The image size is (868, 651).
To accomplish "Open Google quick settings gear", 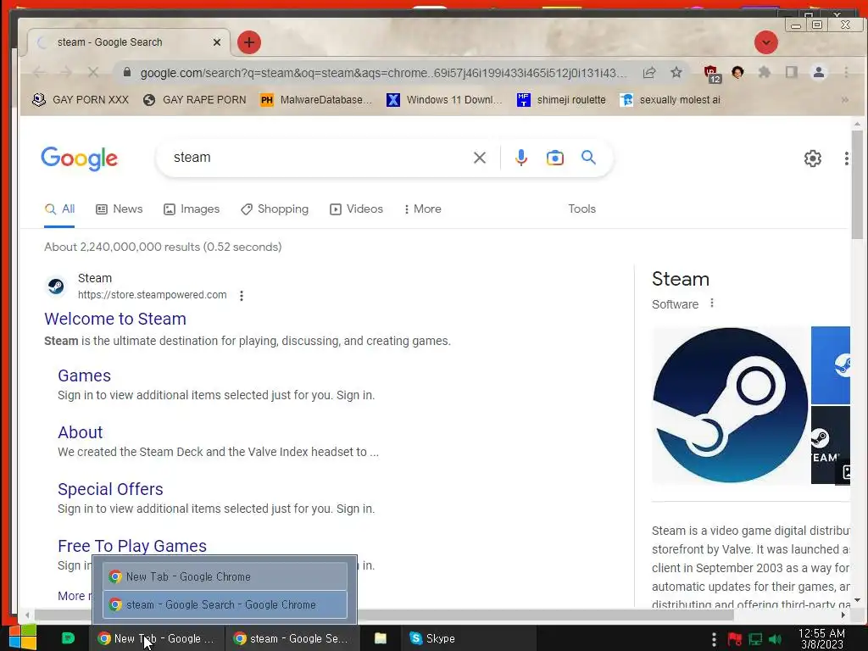I will [x=812, y=159].
